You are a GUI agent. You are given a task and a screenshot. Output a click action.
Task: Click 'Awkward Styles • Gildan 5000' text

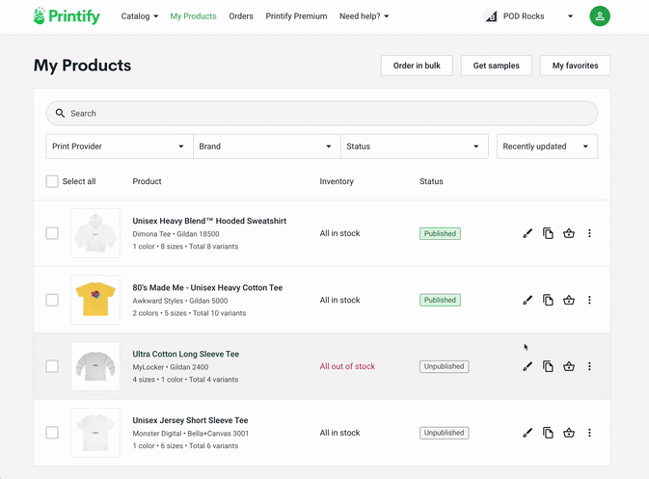click(180, 301)
